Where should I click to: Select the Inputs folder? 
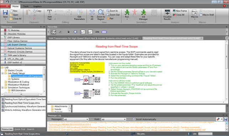[58, 109]
